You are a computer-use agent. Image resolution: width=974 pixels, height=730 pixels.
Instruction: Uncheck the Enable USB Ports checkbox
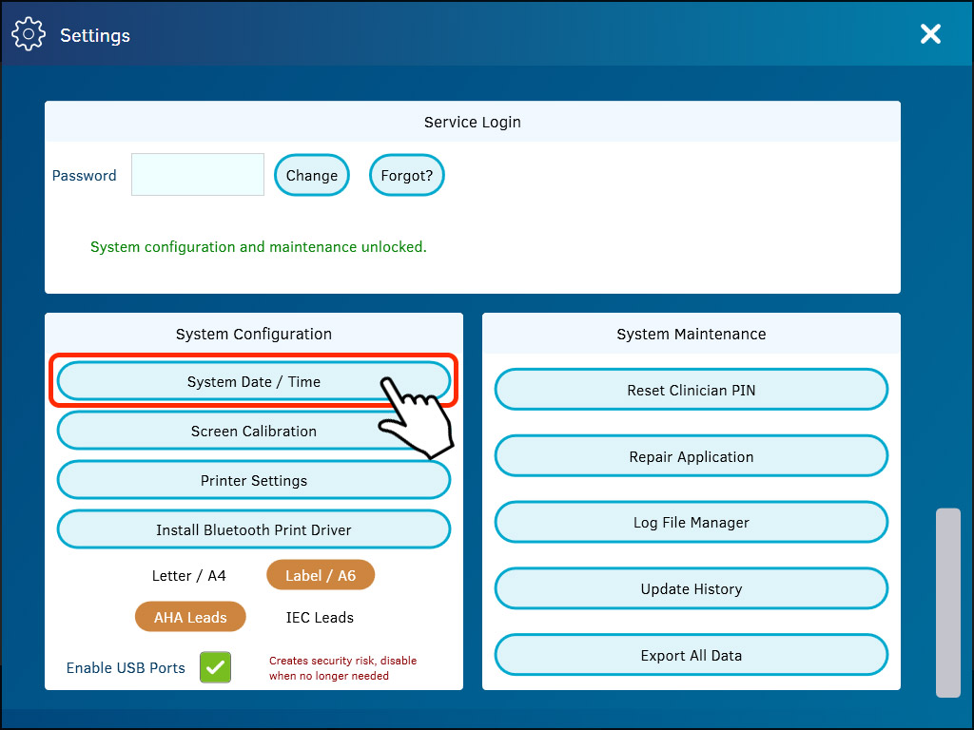click(215, 667)
